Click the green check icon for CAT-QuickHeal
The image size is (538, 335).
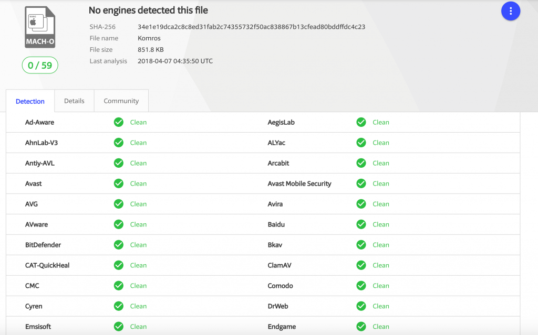point(119,265)
